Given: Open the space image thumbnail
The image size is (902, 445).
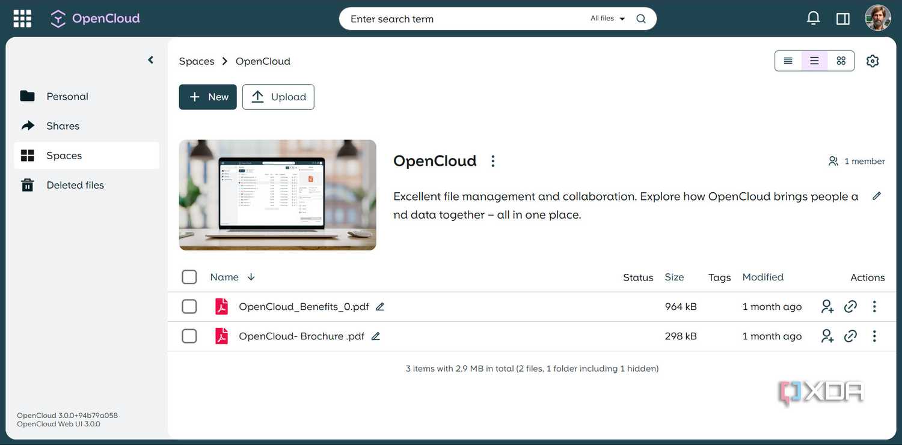Looking at the screenshot, I should (x=278, y=195).
